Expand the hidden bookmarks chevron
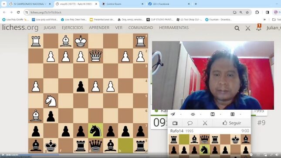This screenshot has width=281, height=158. pyautogui.click(x=264, y=20)
